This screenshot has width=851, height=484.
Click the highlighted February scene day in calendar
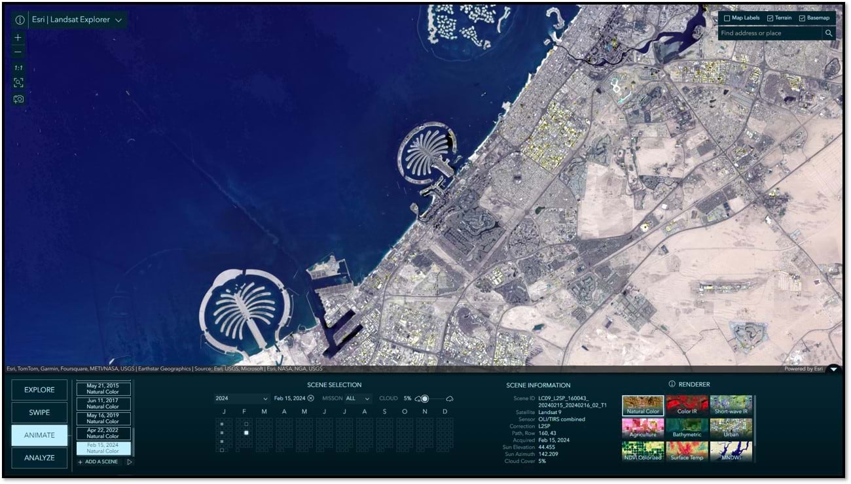246,433
